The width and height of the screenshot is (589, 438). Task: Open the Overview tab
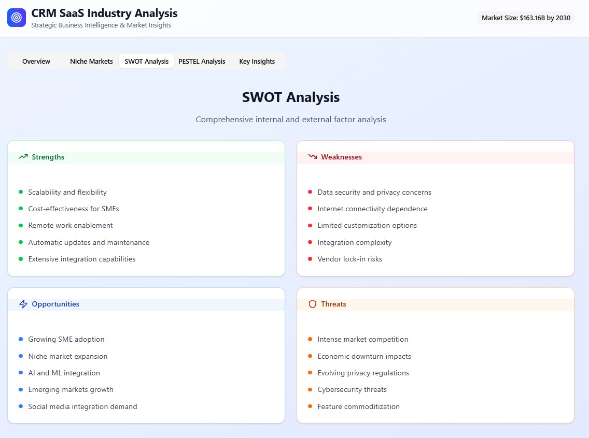pos(36,61)
